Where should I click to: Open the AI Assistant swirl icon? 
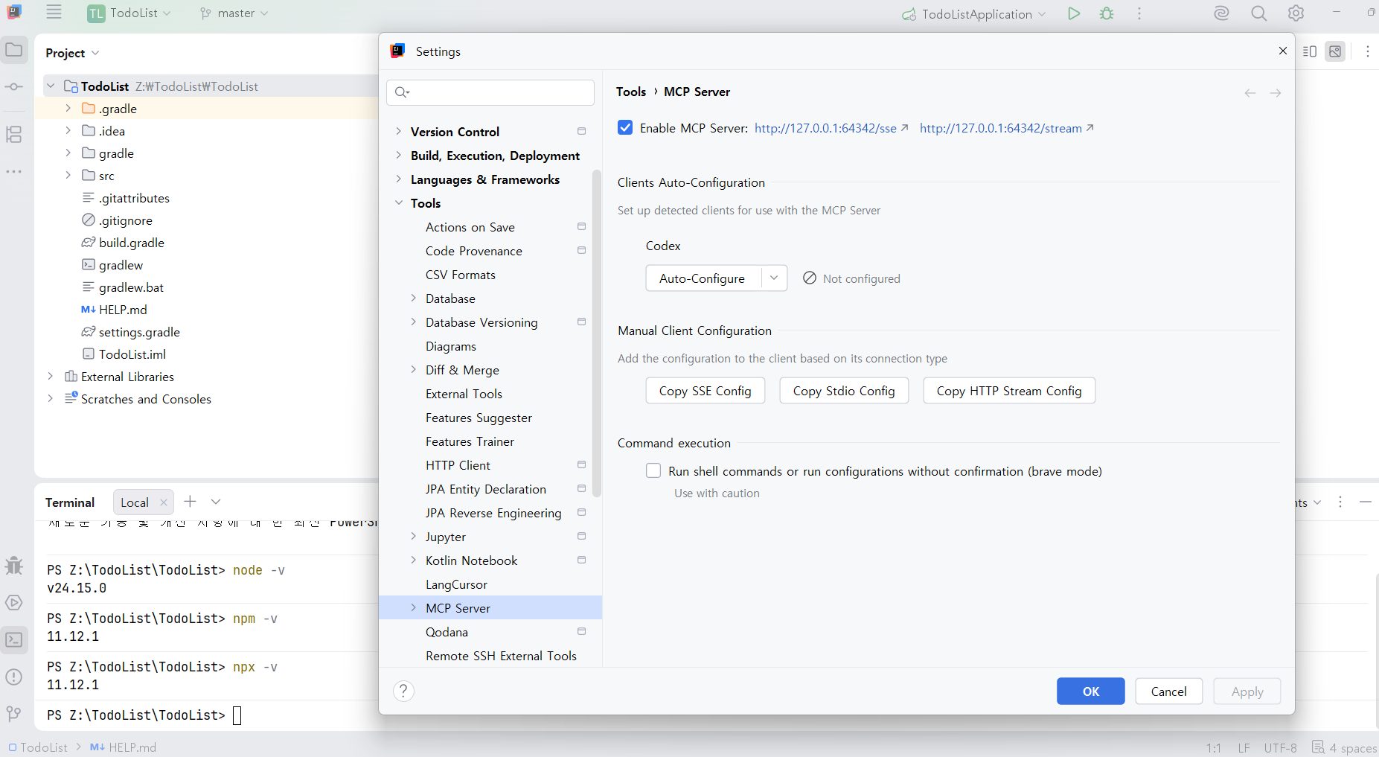pos(1221,13)
